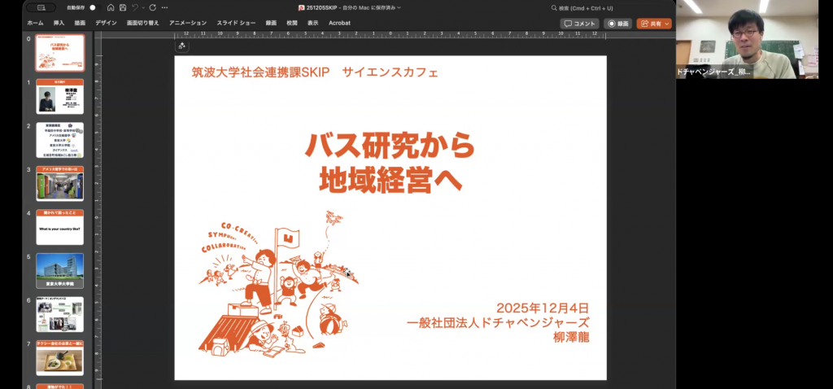Click the Undo arrow icon
Image resolution: width=833 pixels, height=389 pixels.
tap(133, 7)
